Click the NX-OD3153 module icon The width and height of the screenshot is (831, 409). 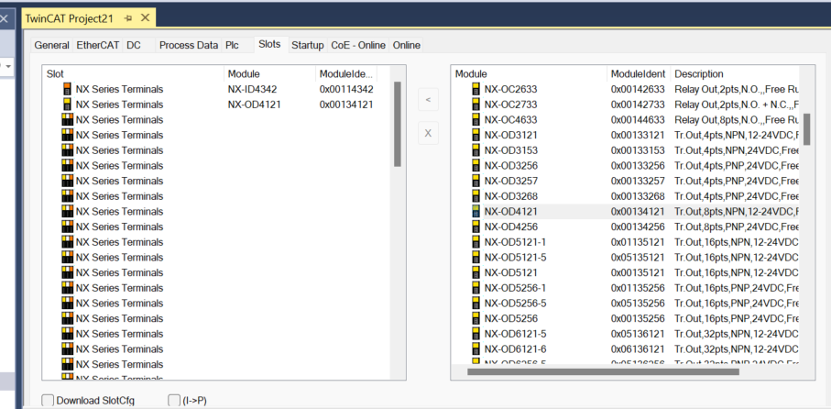pyautogui.click(x=476, y=150)
